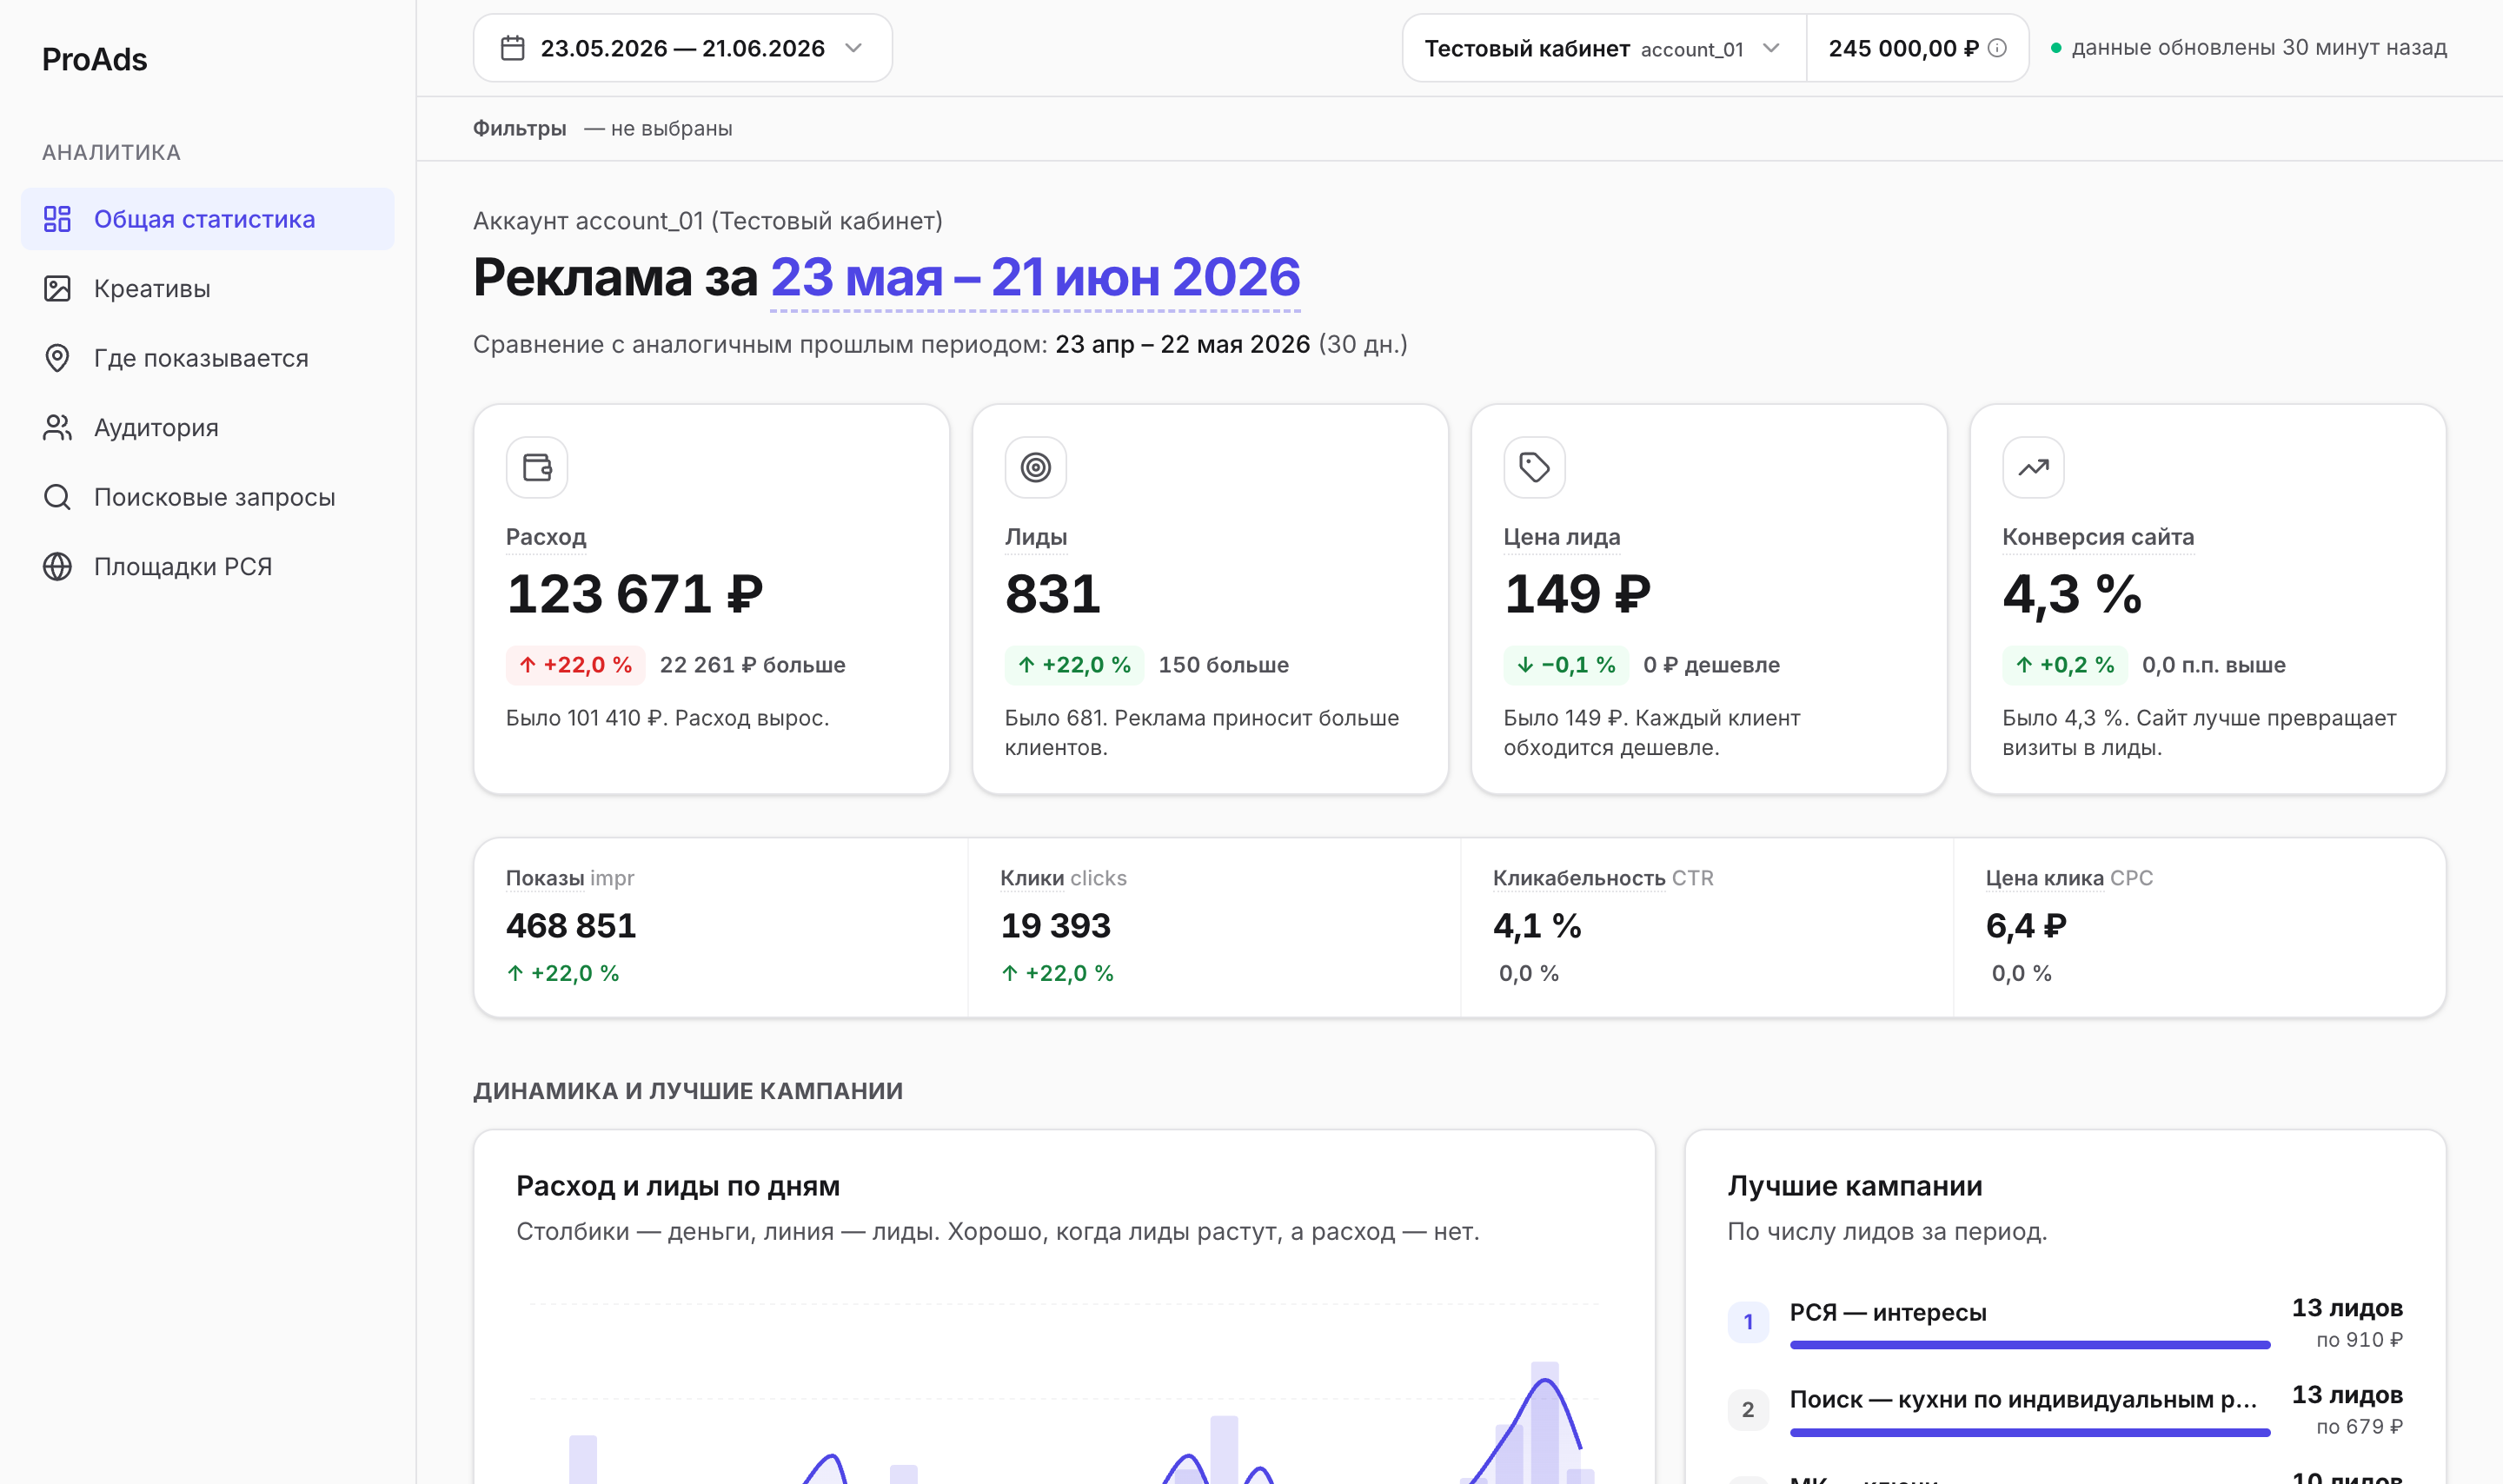2503x1484 pixels.
Task: Click the Креативы image icon
Action: pyautogui.click(x=57, y=289)
